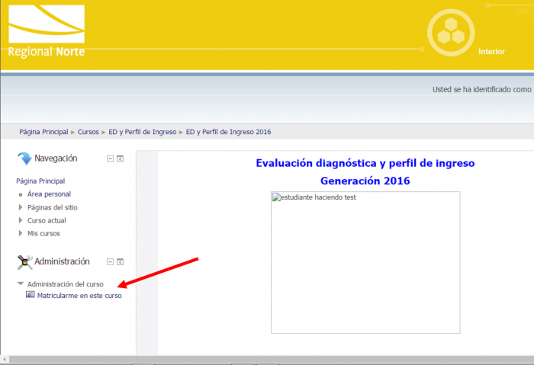Click the Área personal bullet icon

tap(21, 194)
